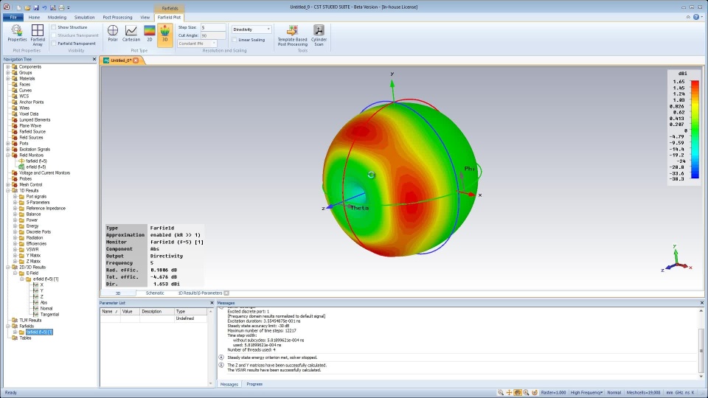Screen dimensions: 708x398
Task: Click the reset view status bar icon
Action: [535, 393]
